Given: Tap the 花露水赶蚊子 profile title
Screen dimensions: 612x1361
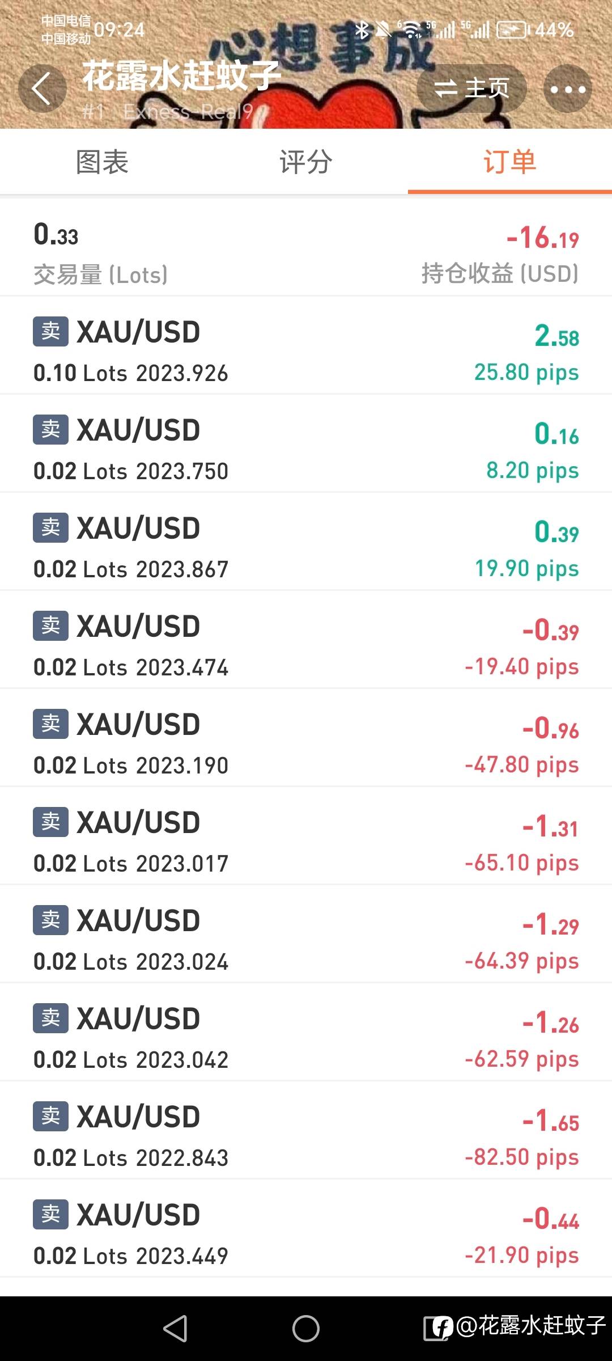Looking at the screenshot, I should tap(181, 76).
